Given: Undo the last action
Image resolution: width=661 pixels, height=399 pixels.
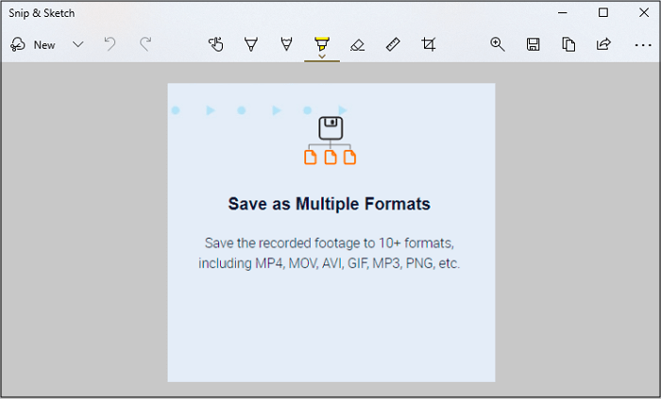Looking at the screenshot, I should [x=110, y=44].
